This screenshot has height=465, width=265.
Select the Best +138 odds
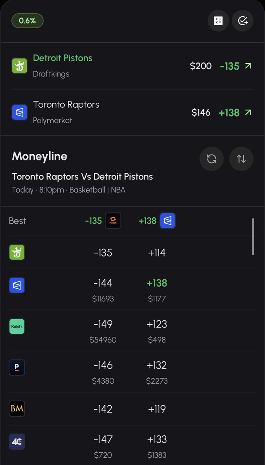(x=147, y=221)
